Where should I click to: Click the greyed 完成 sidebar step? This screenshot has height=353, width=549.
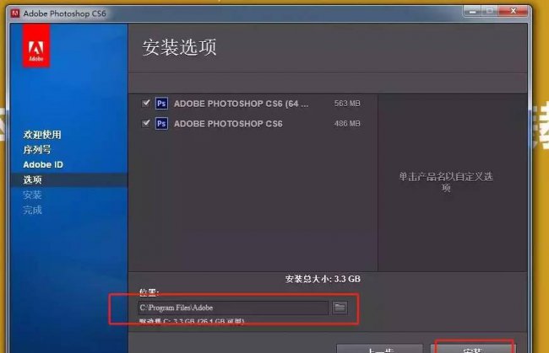33,210
